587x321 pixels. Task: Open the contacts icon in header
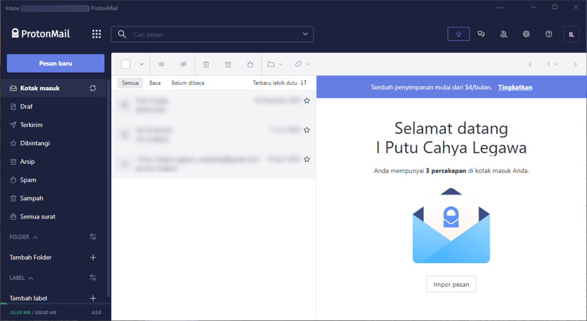[503, 34]
